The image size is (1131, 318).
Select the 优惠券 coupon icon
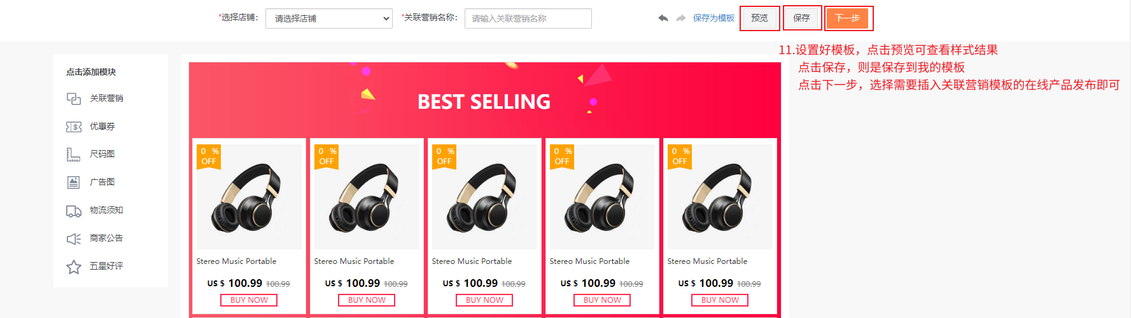[x=74, y=127]
